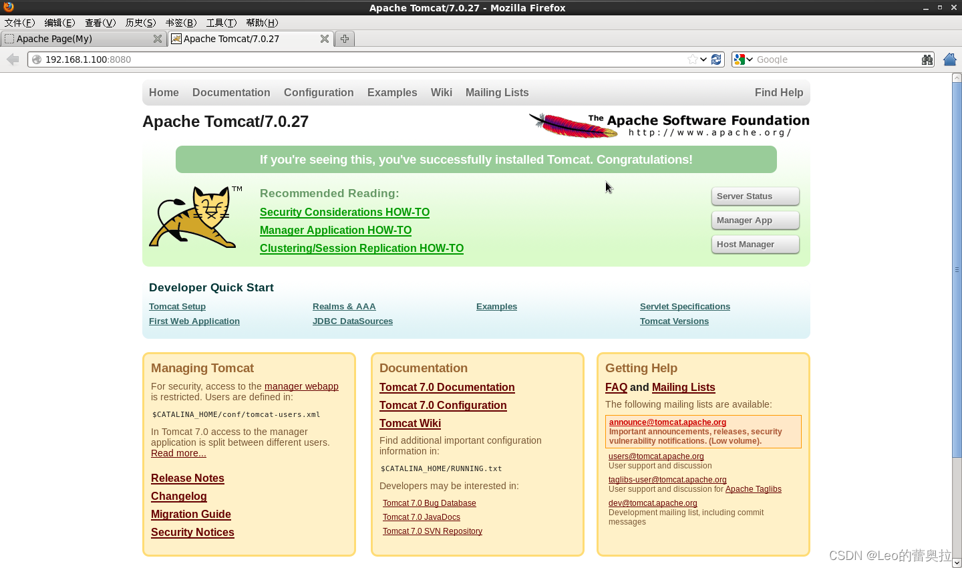
Task: Open Clustering/Session Replication HOW-TO link
Action: [x=361, y=248]
